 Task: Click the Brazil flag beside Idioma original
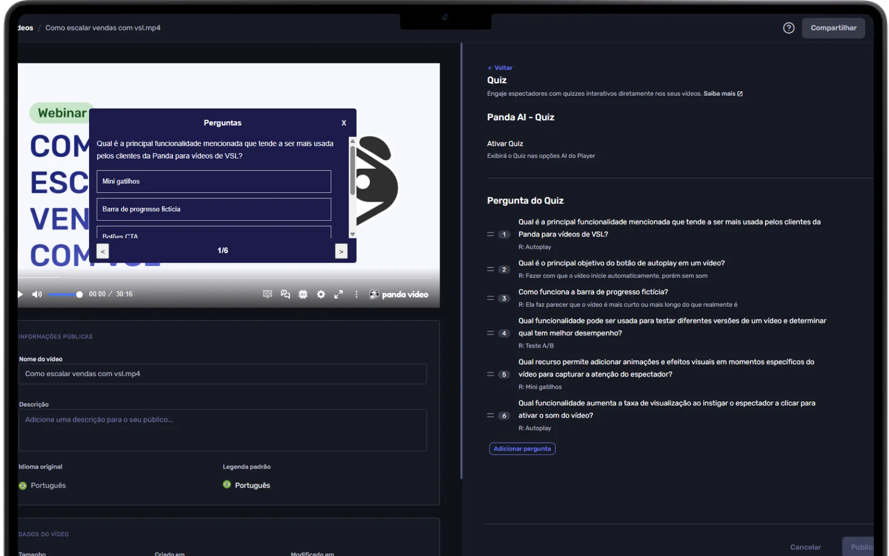(x=23, y=486)
